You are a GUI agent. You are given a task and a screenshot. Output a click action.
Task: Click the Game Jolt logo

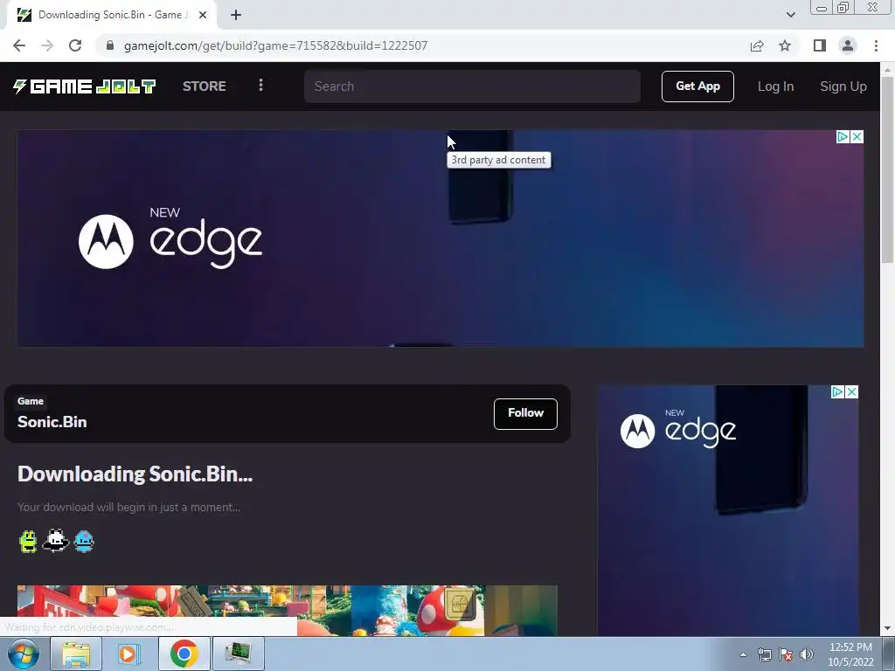(85, 86)
